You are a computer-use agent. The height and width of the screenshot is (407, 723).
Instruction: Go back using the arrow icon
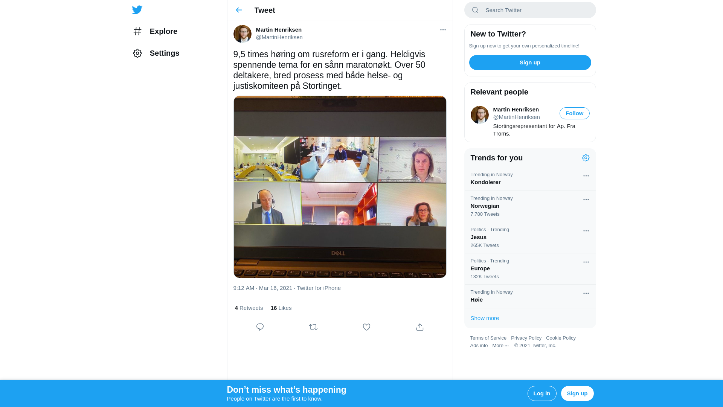pos(239,10)
